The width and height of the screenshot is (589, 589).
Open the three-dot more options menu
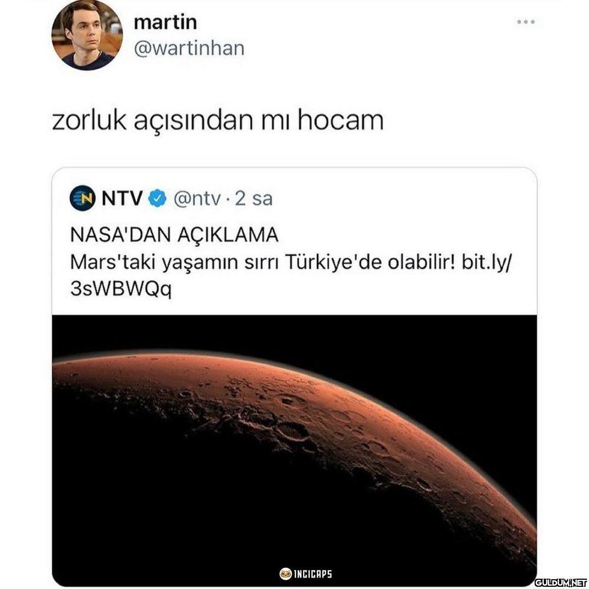(x=526, y=22)
